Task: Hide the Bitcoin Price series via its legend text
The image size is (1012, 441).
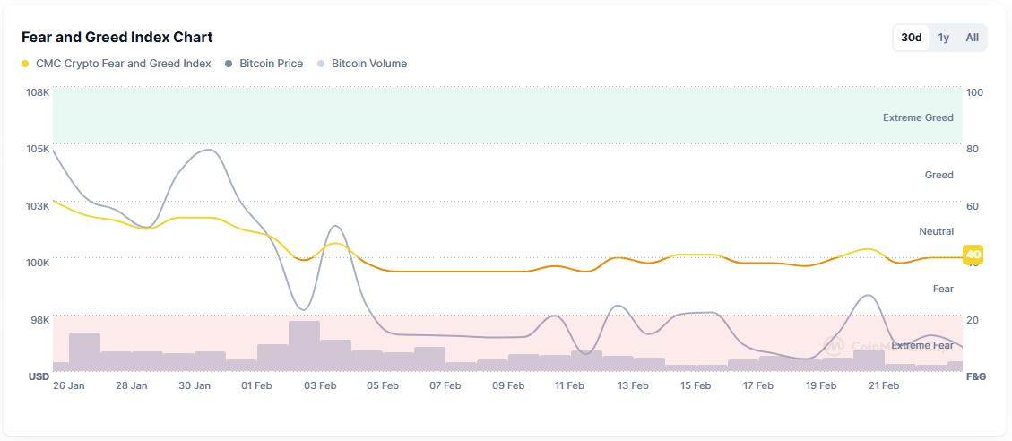Action: coord(271,64)
